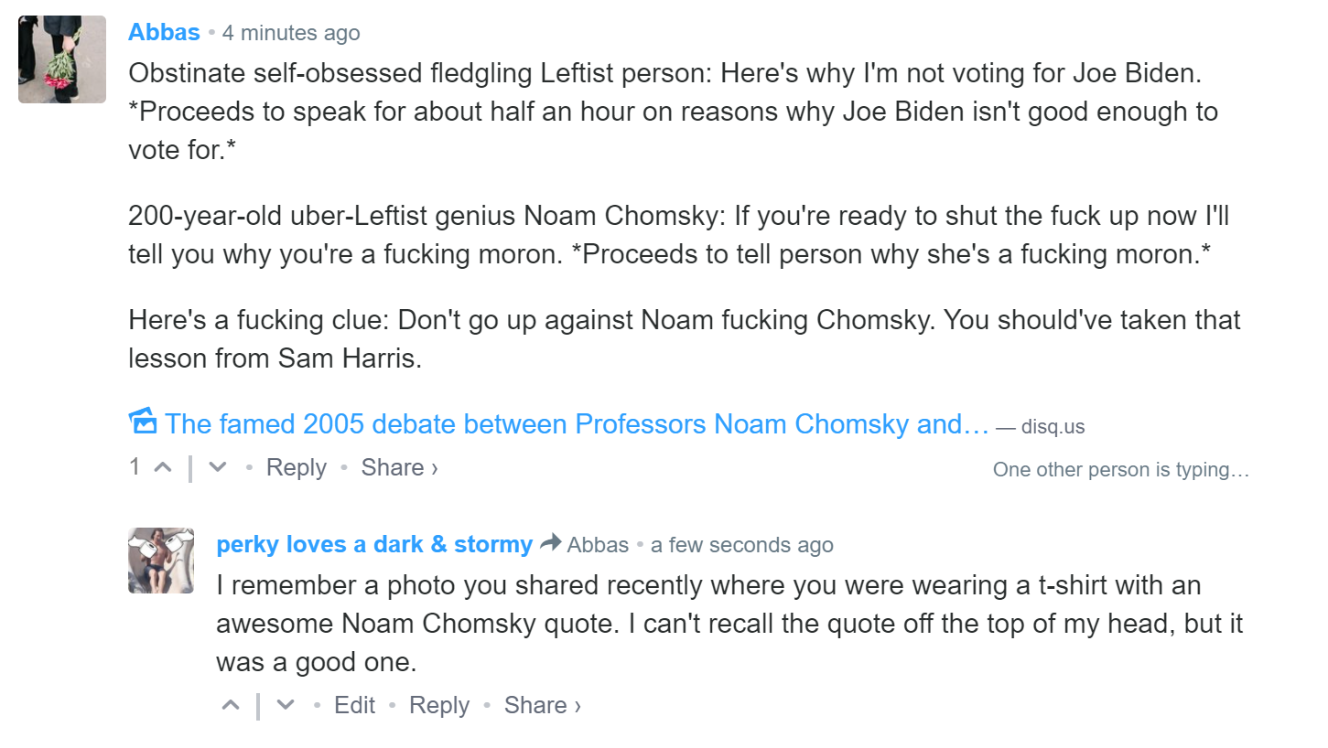Downvote perky's reply comment
Viewport: 1328px width, 748px height.
click(x=286, y=705)
